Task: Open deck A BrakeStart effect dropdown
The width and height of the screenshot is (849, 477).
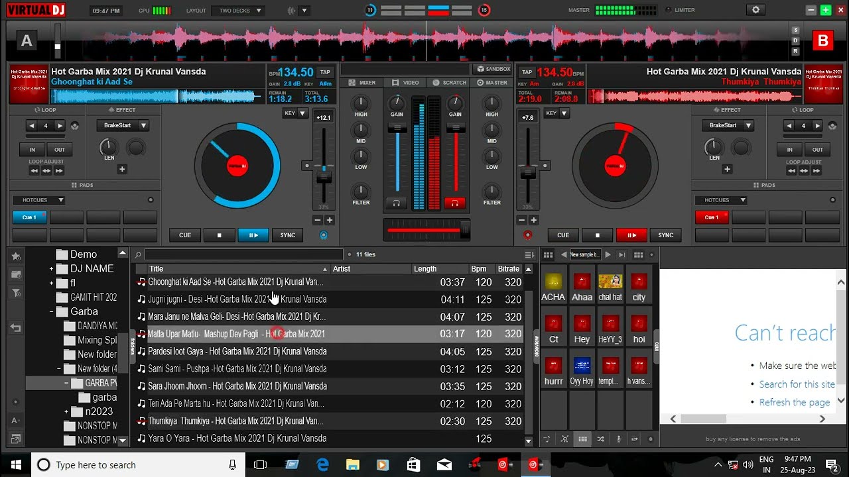Action: pyautogui.click(x=122, y=125)
